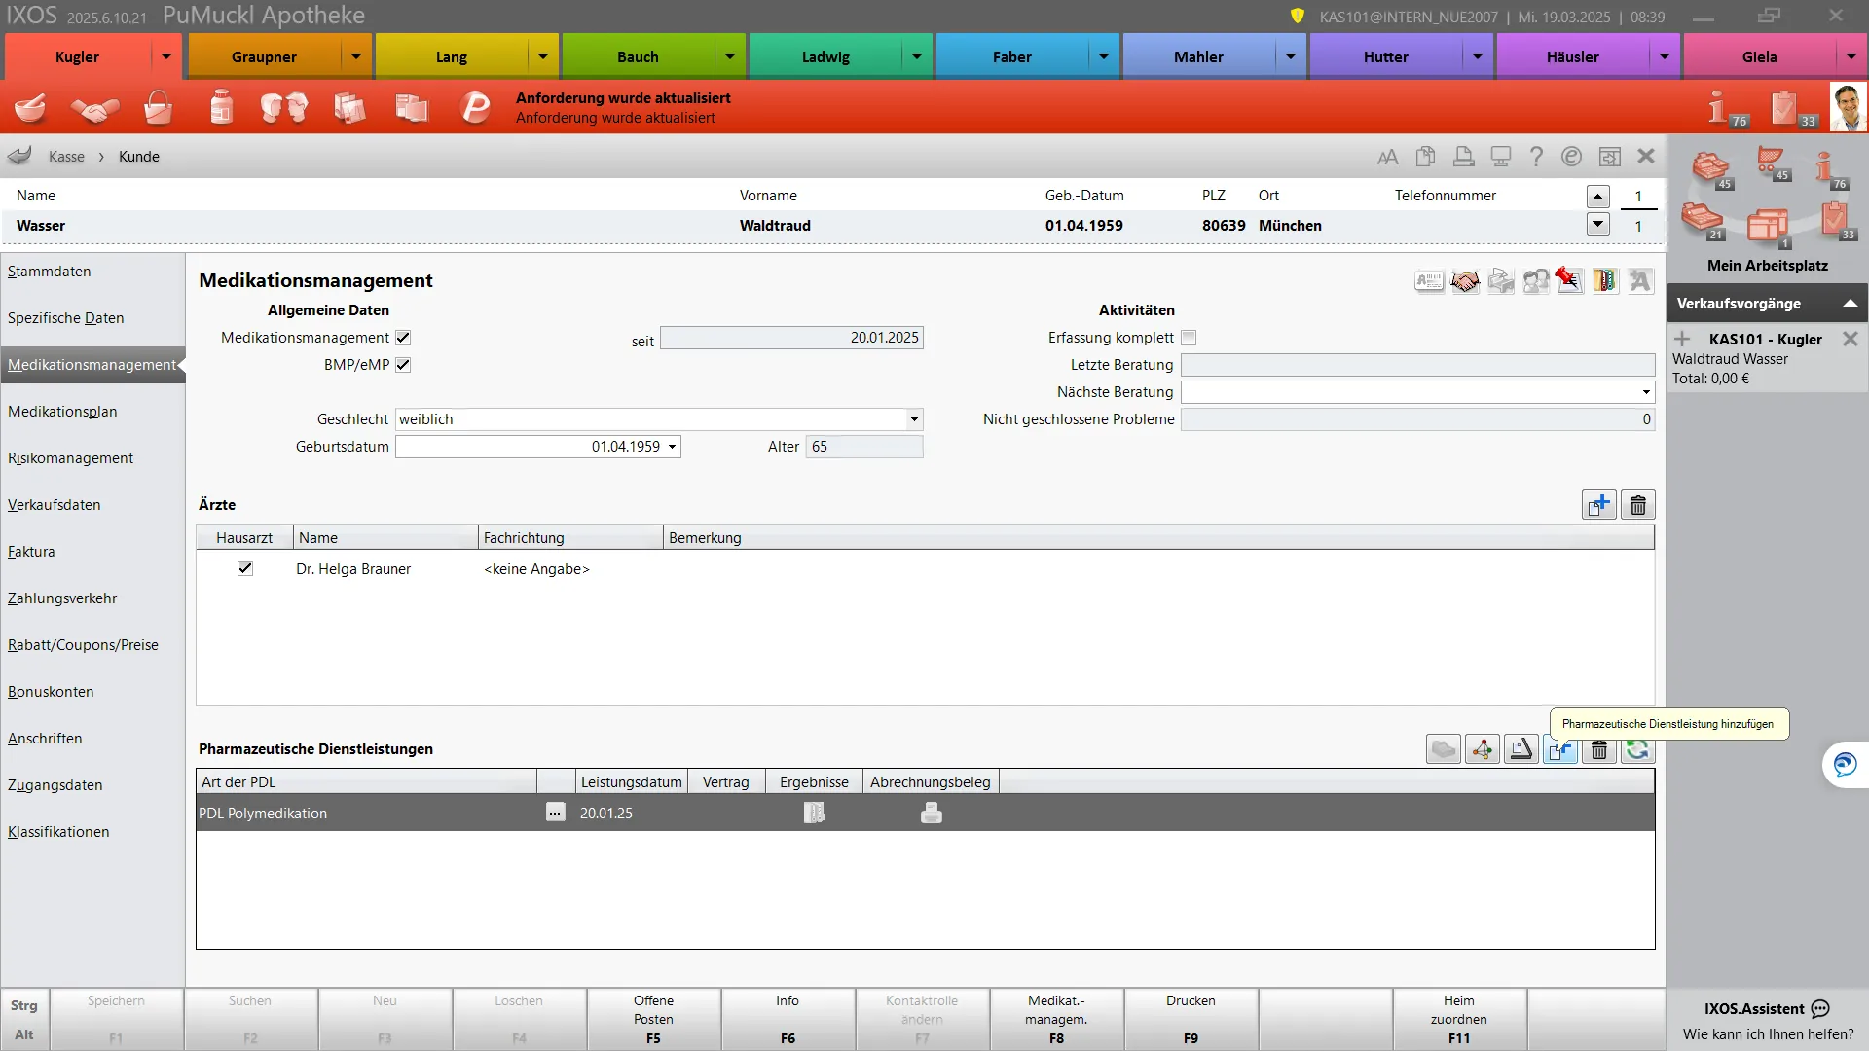Add a new doctor to Ärzte list
The width and height of the screenshot is (1869, 1051).
point(1599,505)
